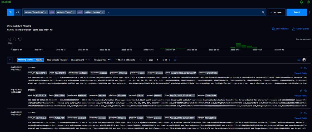Select the visual query builder cursor mode
The height and width of the screenshot is (132, 312).
(x=11, y=12)
